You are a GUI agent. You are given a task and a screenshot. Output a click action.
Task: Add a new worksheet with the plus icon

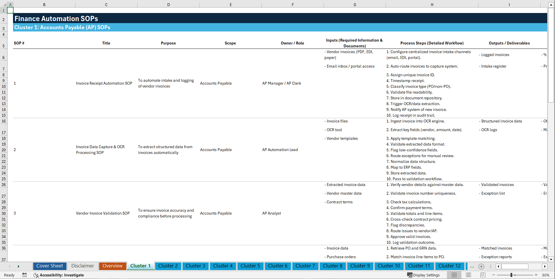pos(481,266)
